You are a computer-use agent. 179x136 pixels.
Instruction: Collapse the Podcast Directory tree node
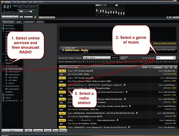(x=3, y=86)
